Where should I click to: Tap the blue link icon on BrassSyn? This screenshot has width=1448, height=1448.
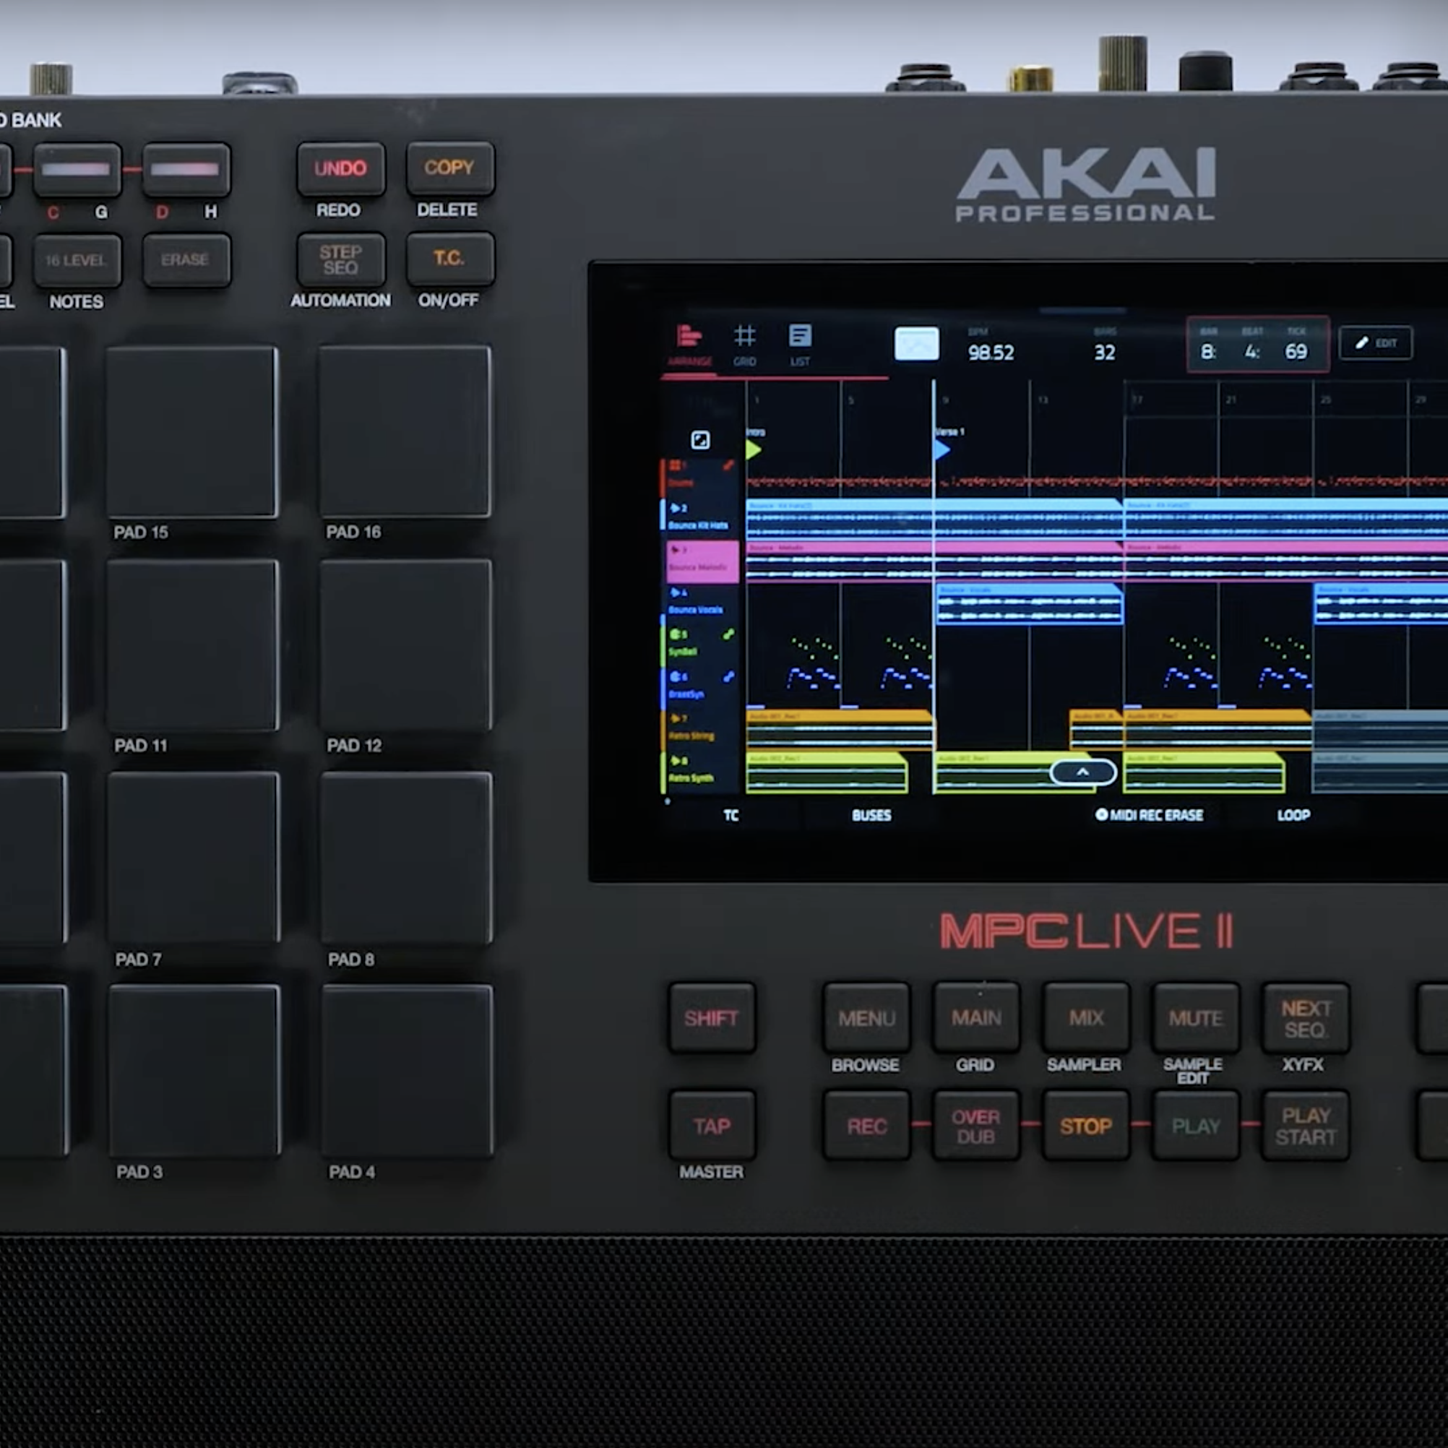click(728, 677)
